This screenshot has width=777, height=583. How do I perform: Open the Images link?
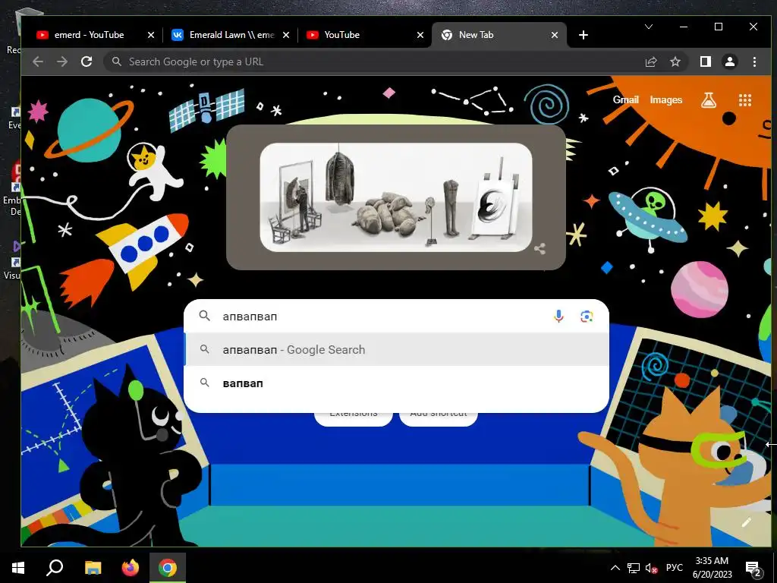pos(666,99)
